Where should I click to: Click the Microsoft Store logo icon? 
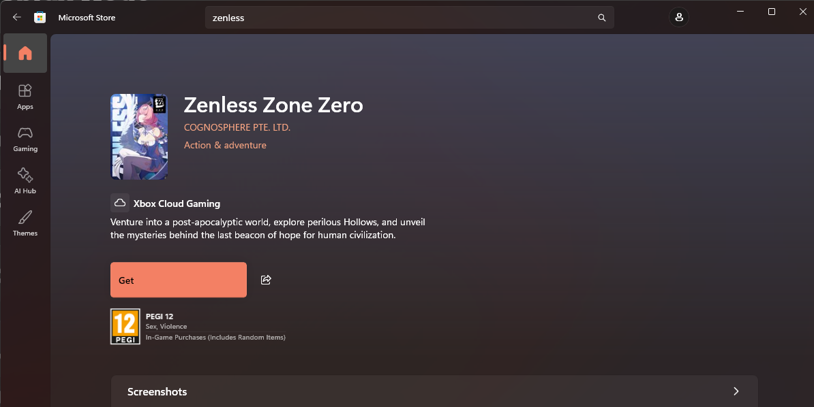pos(40,18)
